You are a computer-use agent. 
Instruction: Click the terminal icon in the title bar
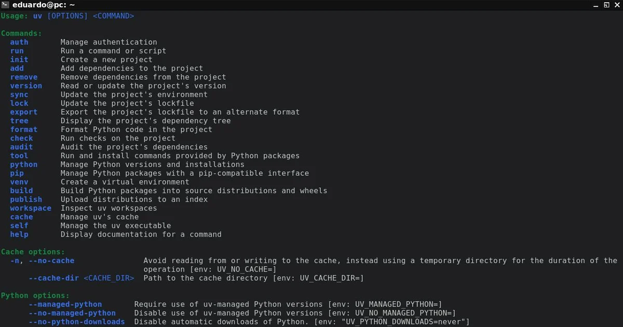[5, 5]
